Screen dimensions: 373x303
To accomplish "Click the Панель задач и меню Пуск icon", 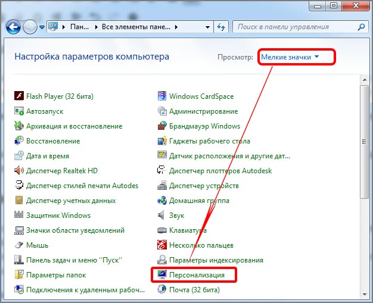I will [x=19, y=260].
